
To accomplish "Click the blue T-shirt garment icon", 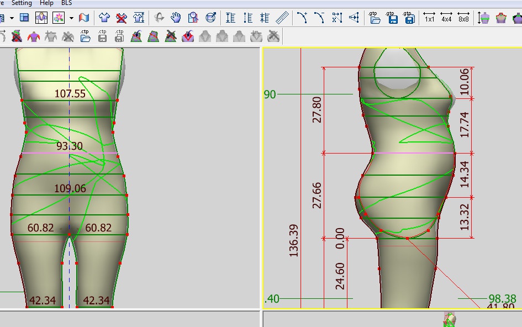I will (104, 18).
